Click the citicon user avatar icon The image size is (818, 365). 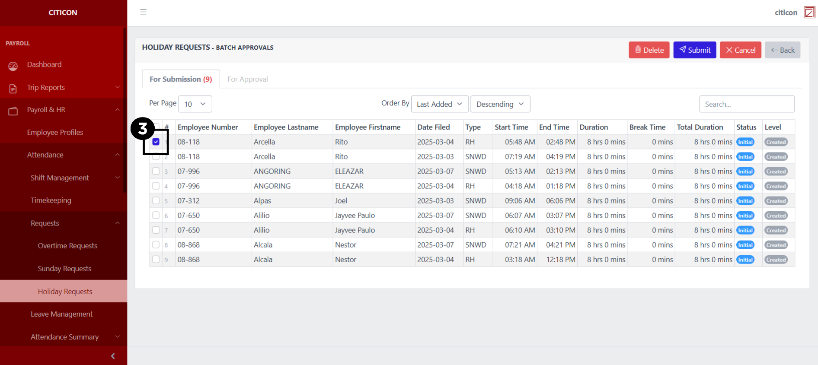809,13
